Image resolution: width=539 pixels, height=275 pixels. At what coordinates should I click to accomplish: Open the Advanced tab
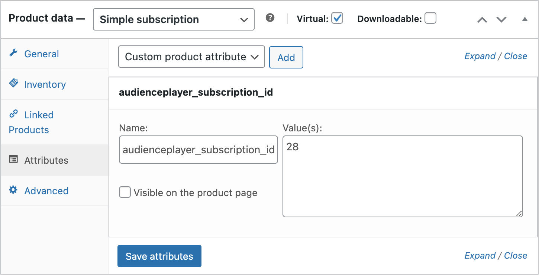point(46,191)
